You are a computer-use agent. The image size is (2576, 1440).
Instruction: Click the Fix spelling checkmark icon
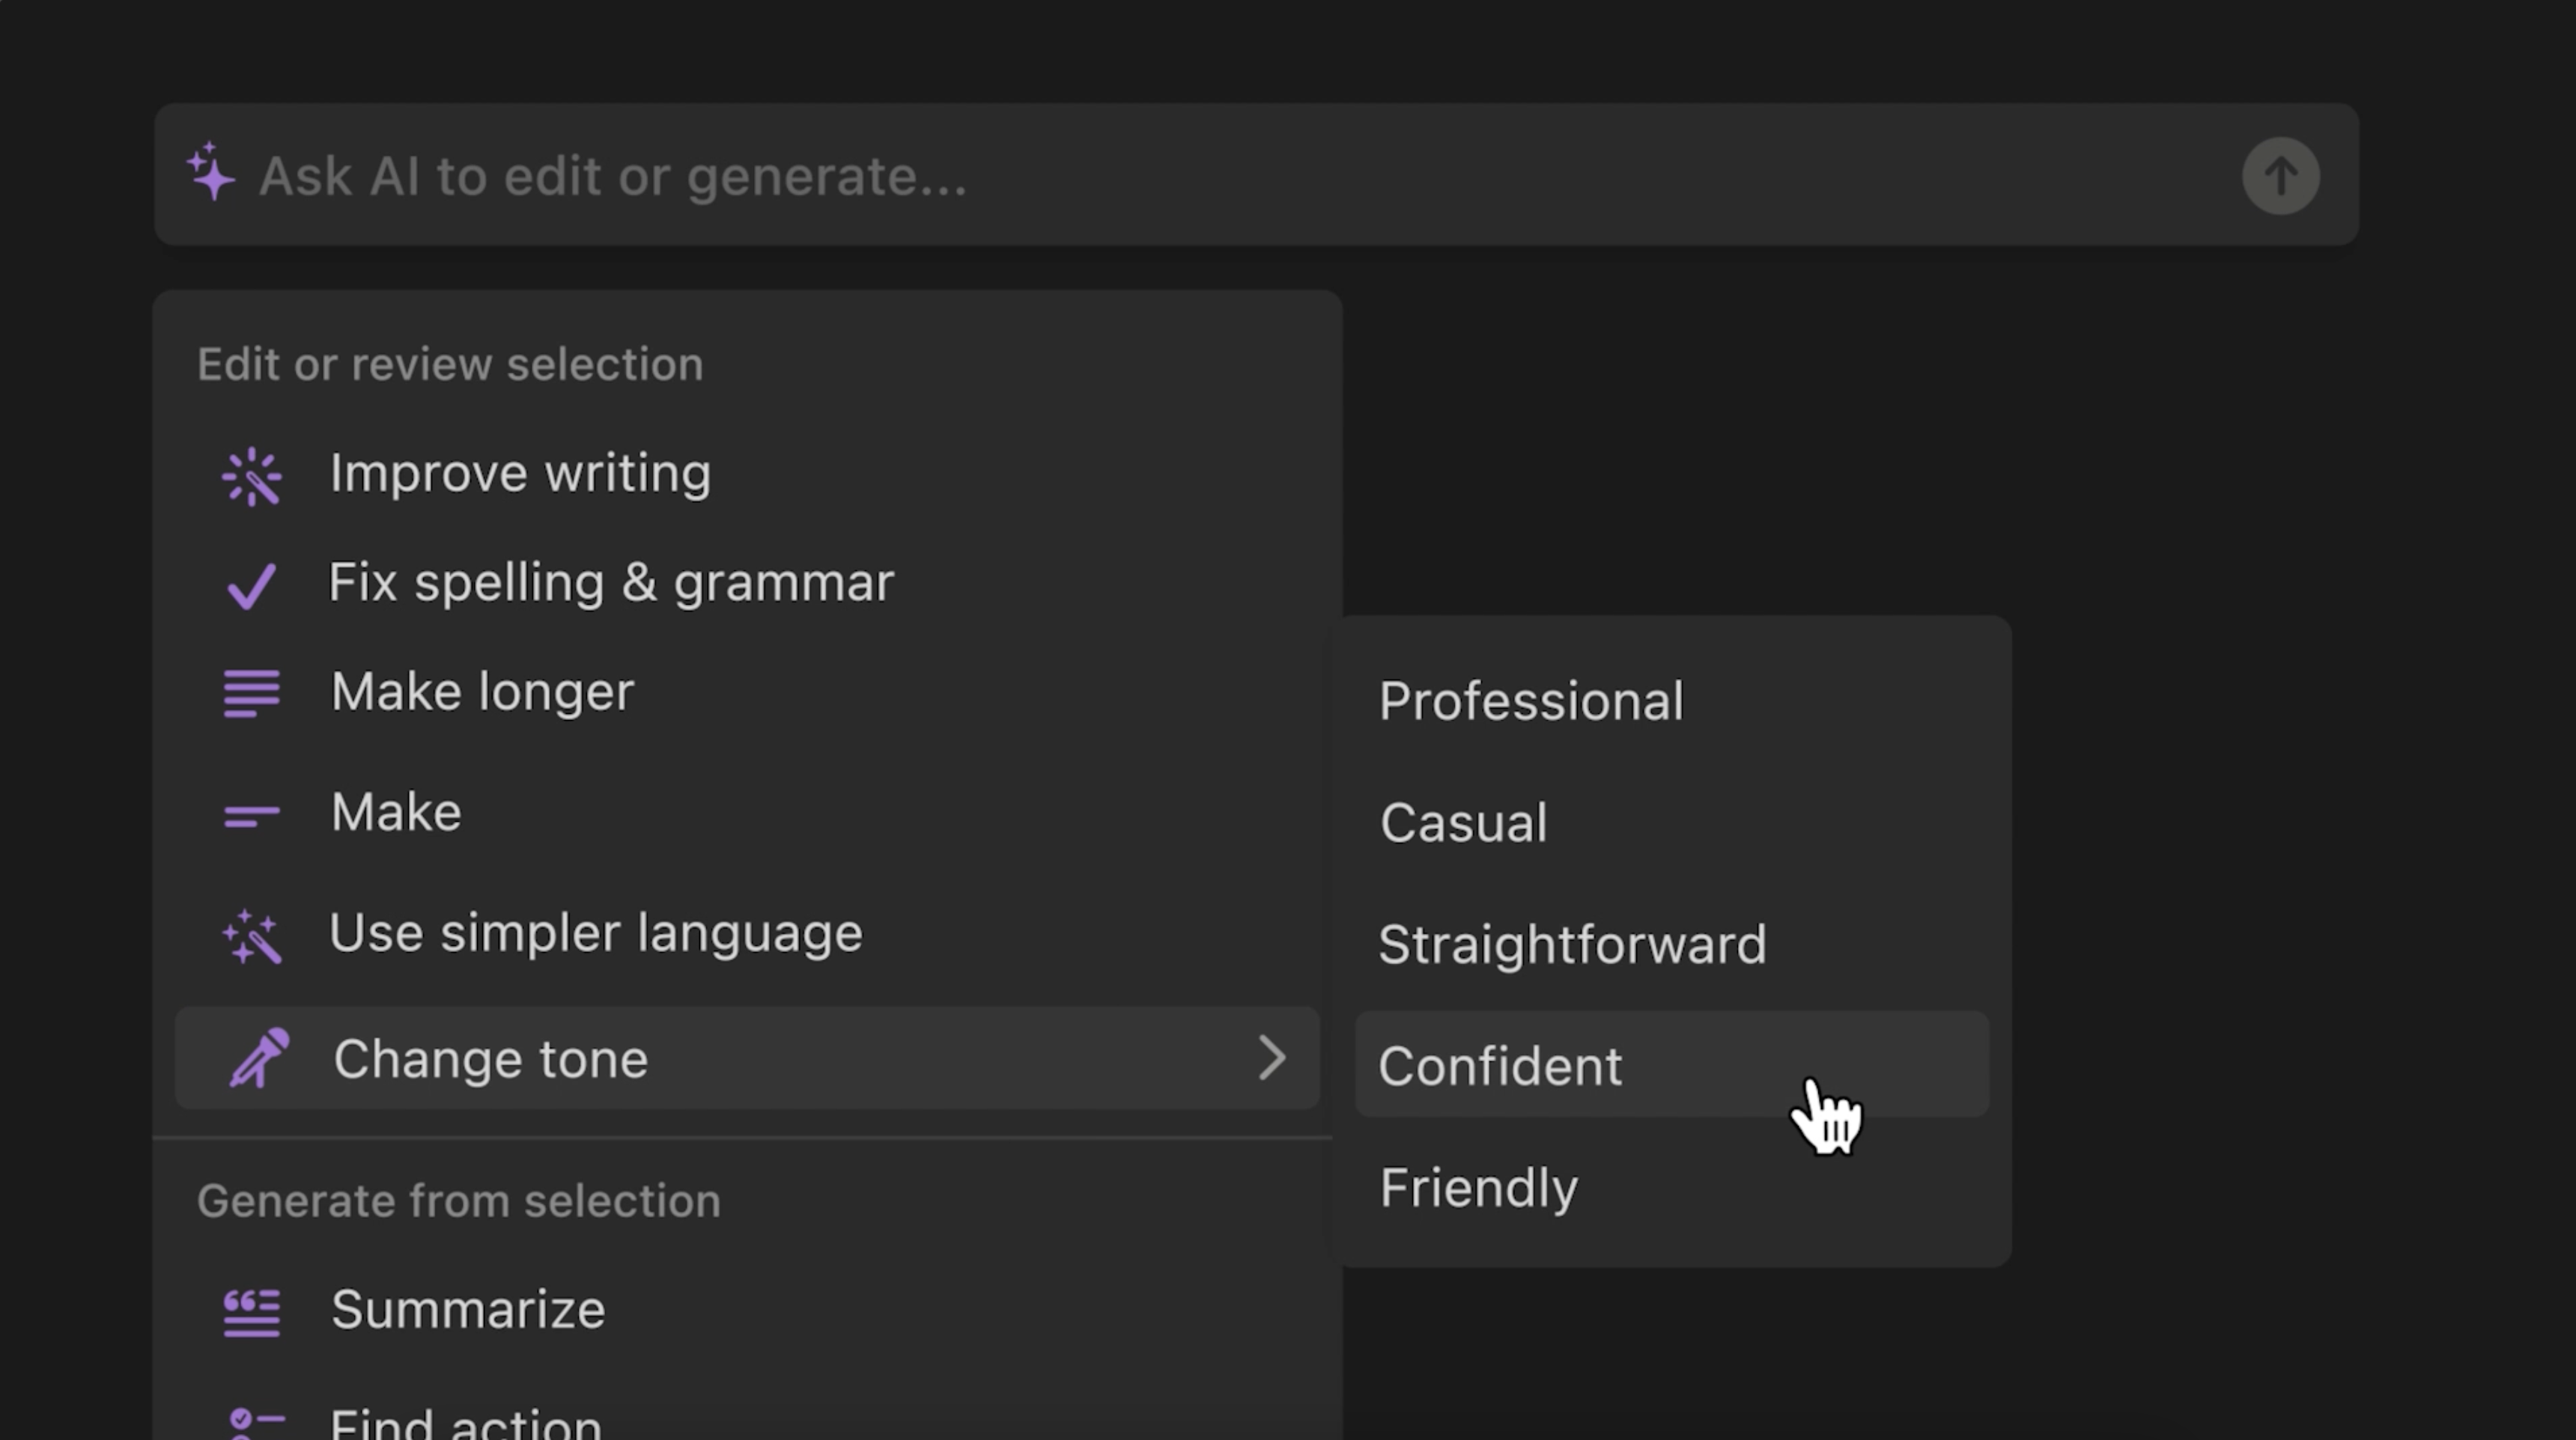coord(251,585)
